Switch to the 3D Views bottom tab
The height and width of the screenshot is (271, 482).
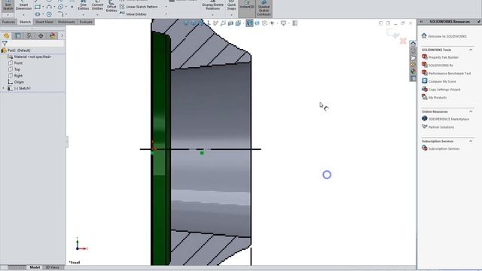52,267
